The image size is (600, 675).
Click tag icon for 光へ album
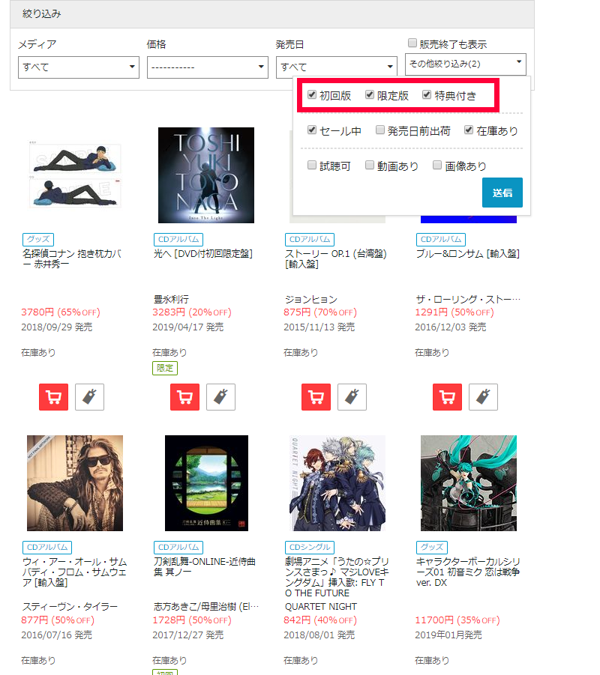pos(220,397)
